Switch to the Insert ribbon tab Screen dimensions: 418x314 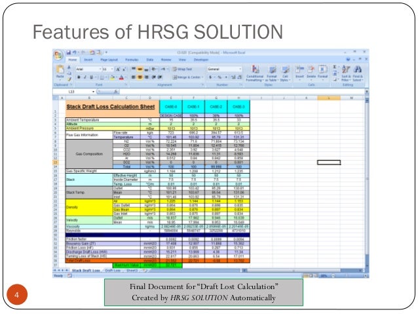[88, 60]
